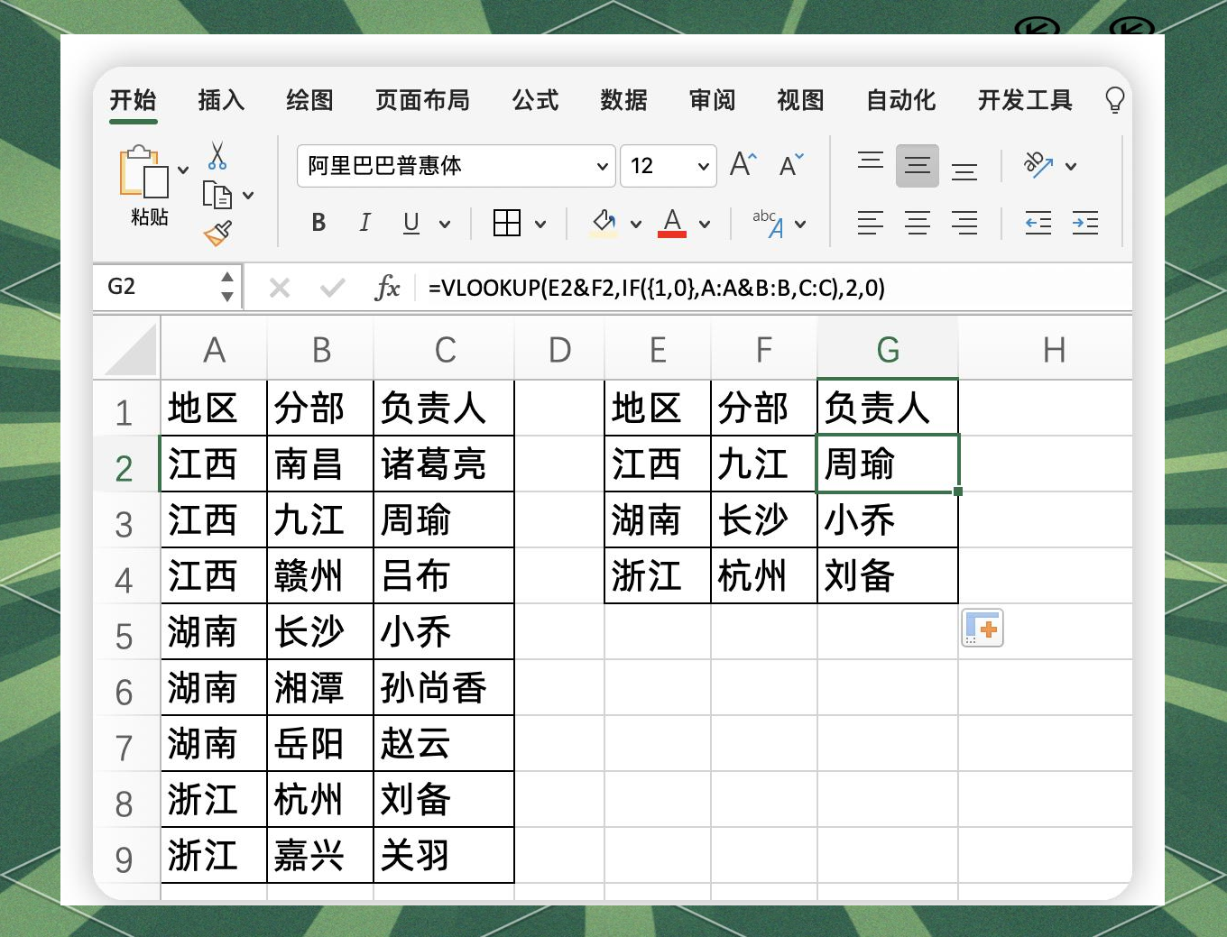Viewport: 1227px width, 937px height.
Task: Open the 插入 ribbon tab
Action: click(222, 100)
